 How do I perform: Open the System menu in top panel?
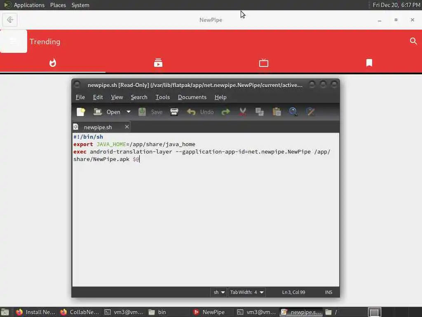[x=80, y=5]
